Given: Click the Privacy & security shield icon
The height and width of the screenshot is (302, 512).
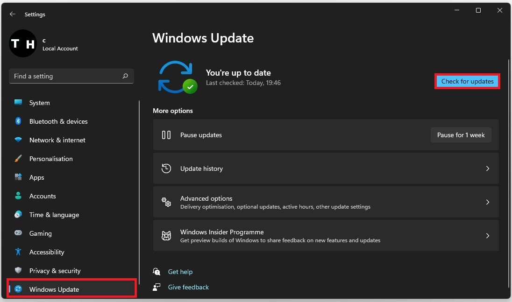Looking at the screenshot, I should click(x=18, y=271).
